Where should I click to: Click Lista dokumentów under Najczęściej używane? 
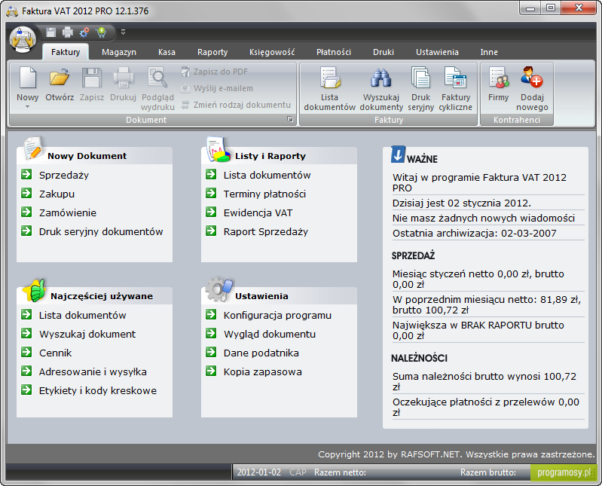click(83, 315)
